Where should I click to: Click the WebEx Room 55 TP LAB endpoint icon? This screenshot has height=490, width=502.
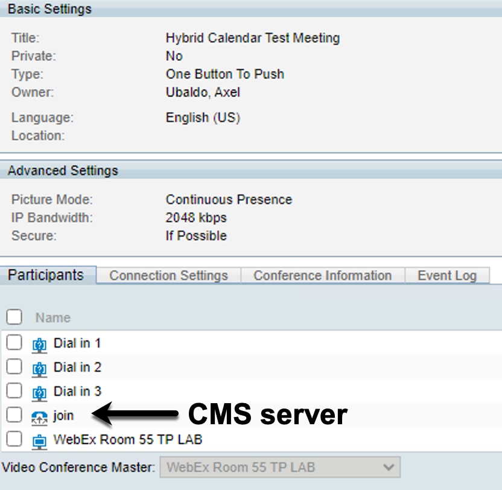point(39,442)
